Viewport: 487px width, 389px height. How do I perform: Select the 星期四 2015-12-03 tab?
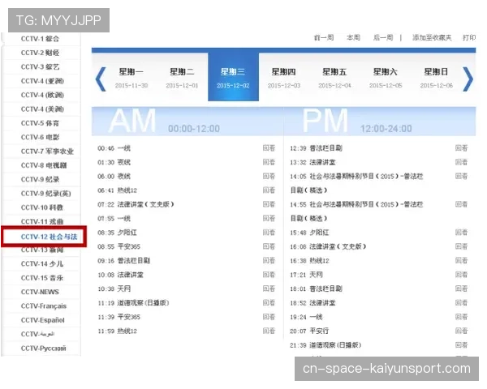coord(284,78)
